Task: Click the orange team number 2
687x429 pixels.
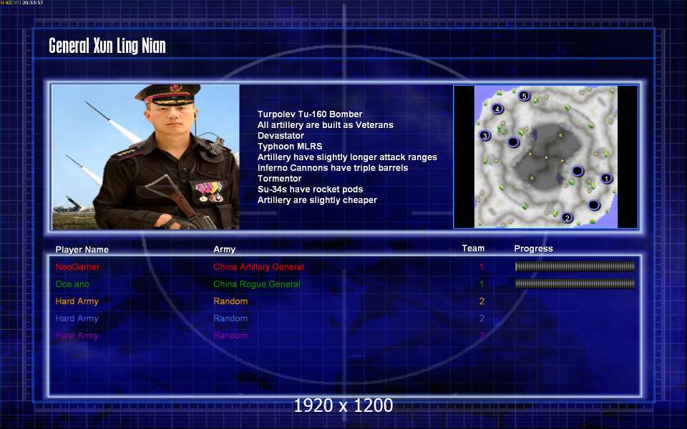Action: click(x=482, y=301)
